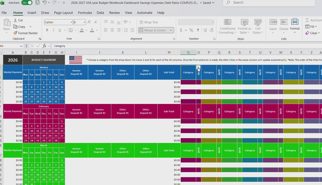
Task: Click the Copy button
Action: point(20,27)
